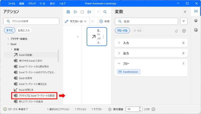Image resolution: width=201 pixels, height=114 pixels.
Task: Select the ExcelInstance variable chip
Action: point(129,72)
